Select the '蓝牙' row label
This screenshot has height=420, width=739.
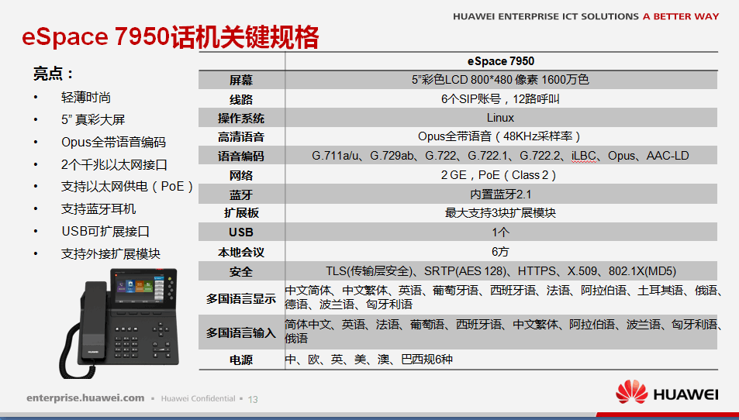click(241, 195)
